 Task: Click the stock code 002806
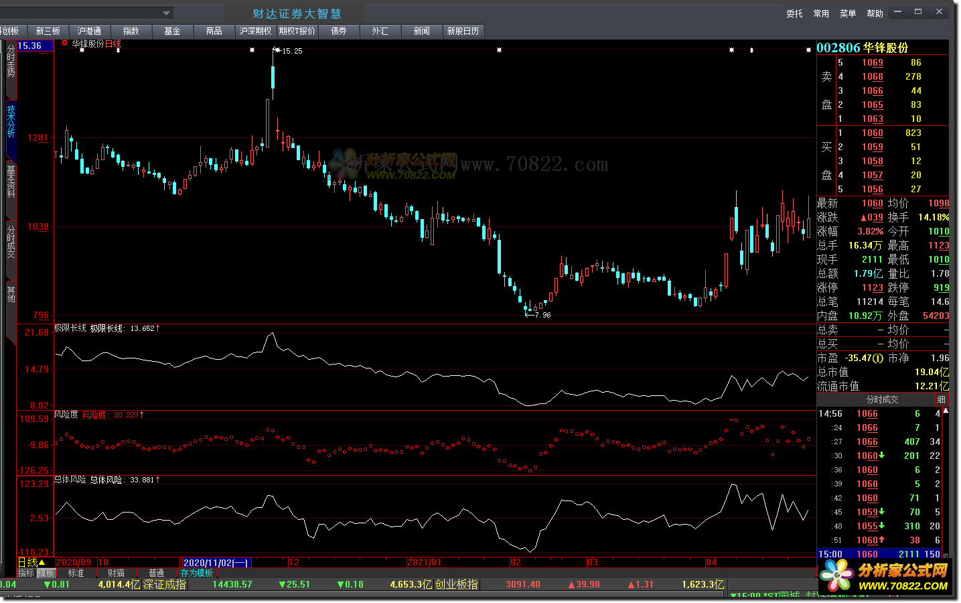[838, 48]
